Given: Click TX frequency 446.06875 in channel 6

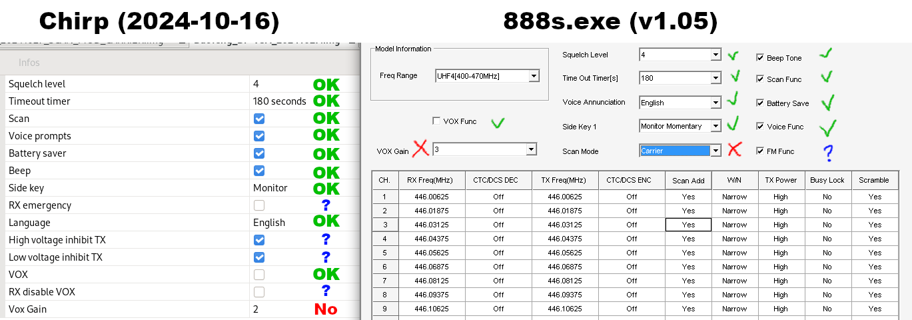Looking at the screenshot, I should 565,267.
